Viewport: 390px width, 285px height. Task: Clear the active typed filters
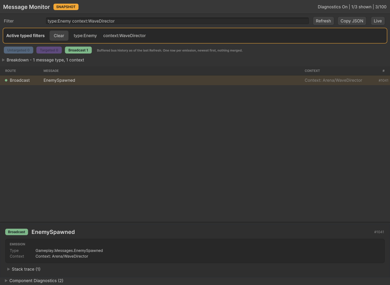59,36
